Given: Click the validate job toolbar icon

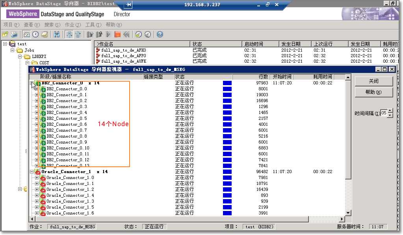Looking at the screenshot, I should 90,34.
